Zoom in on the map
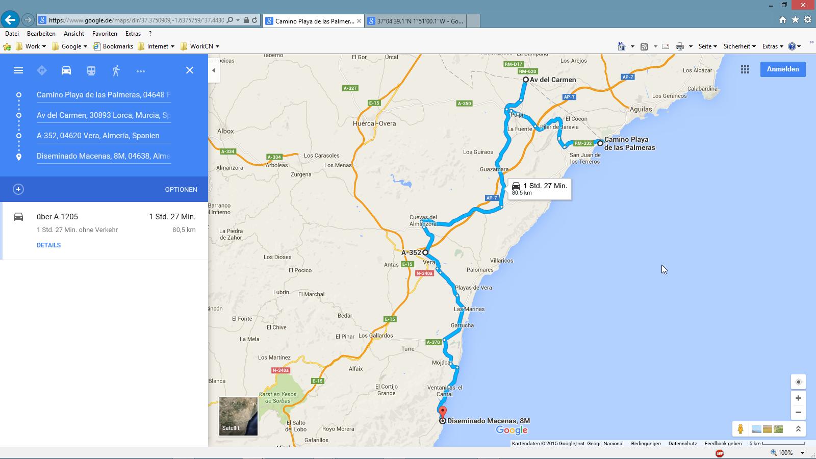This screenshot has width=816, height=459. [798, 398]
